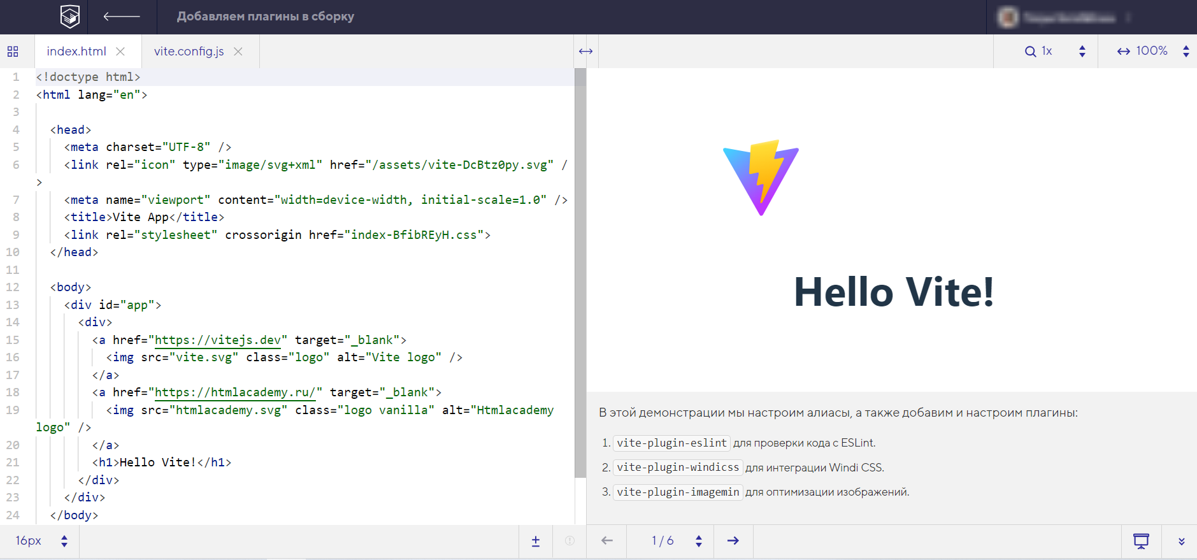The image size is (1197, 560).
Task: Collapse panel with double chevron down
Action: pyautogui.click(x=1182, y=541)
